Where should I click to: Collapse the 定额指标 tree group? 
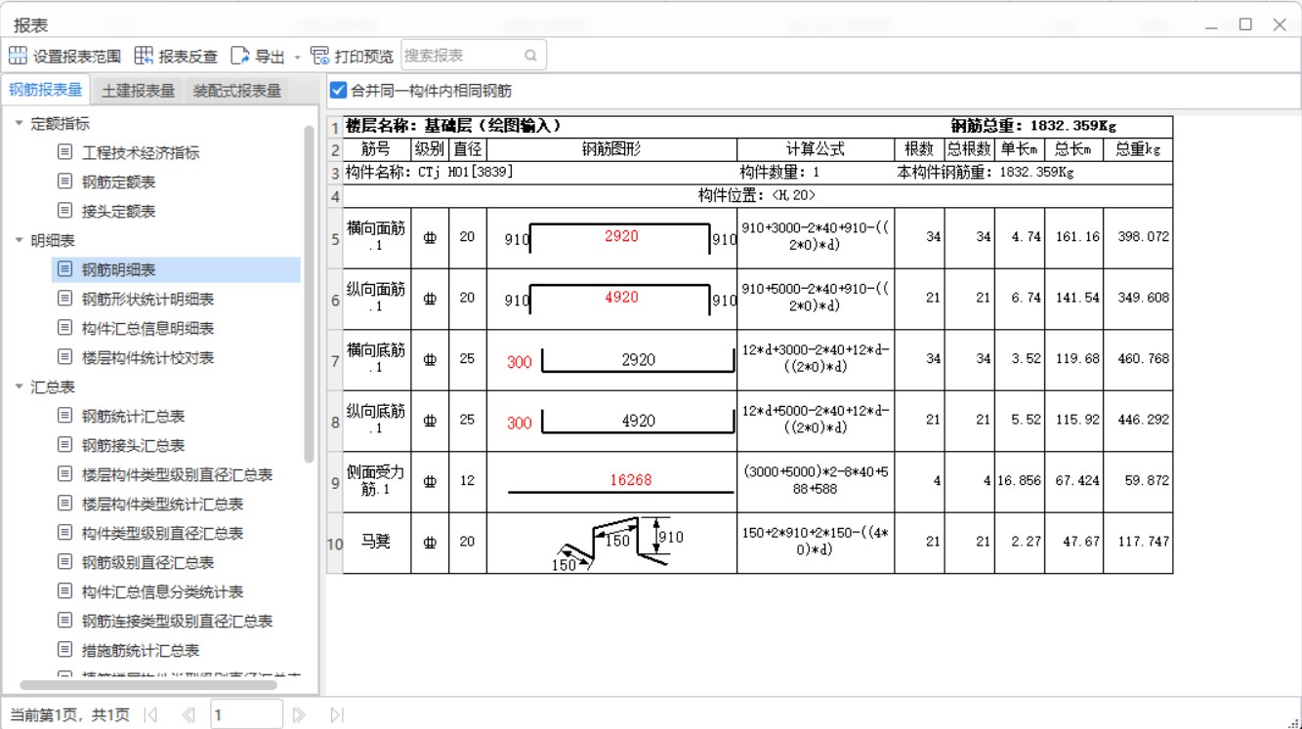tap(19, 124)
